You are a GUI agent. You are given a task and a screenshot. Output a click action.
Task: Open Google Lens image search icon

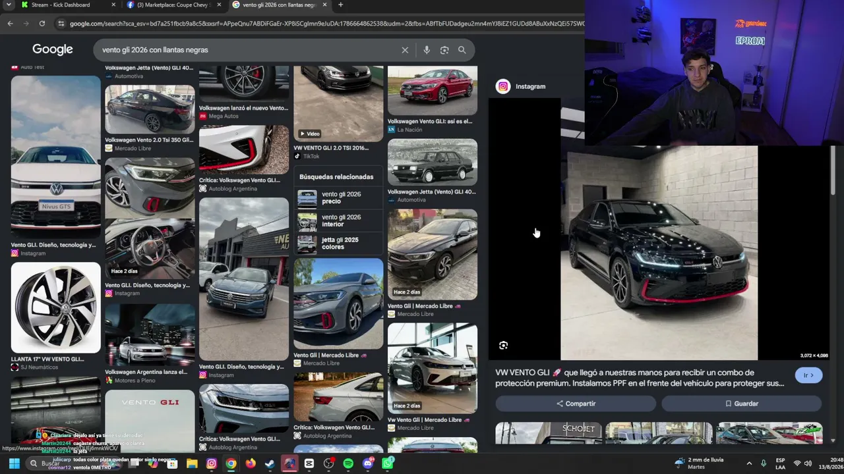[x=444, y=50]
